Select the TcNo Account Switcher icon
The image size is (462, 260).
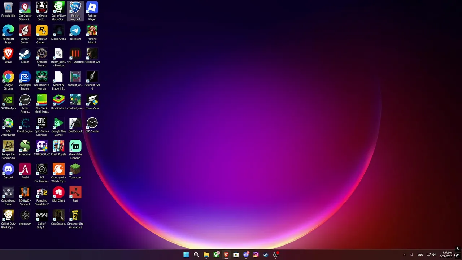25,104
